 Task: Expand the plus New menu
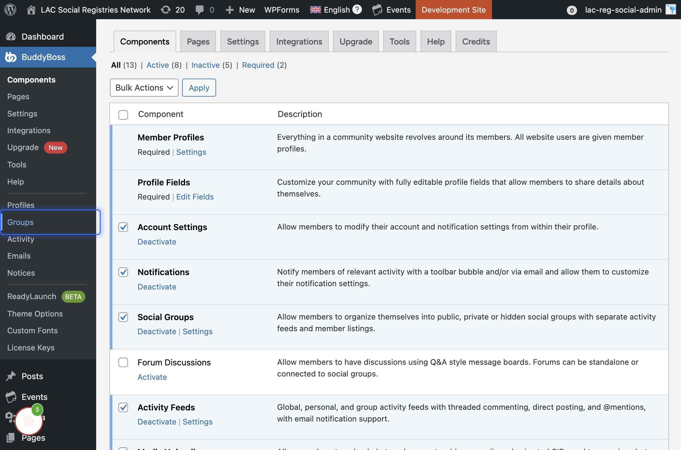(x=240, y=10)
